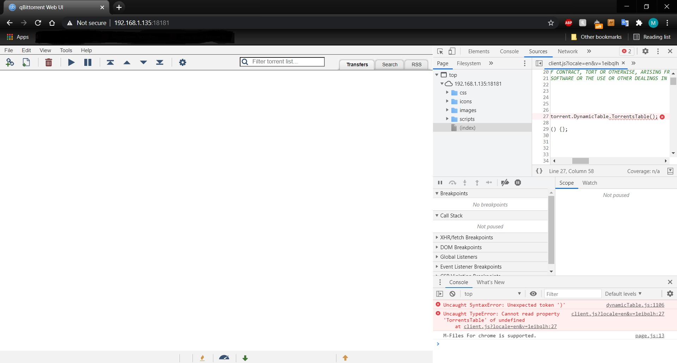This screenshot has width=677, height=363.
Task: Select the red Delete torrent icon
Action: click(49, 62)
